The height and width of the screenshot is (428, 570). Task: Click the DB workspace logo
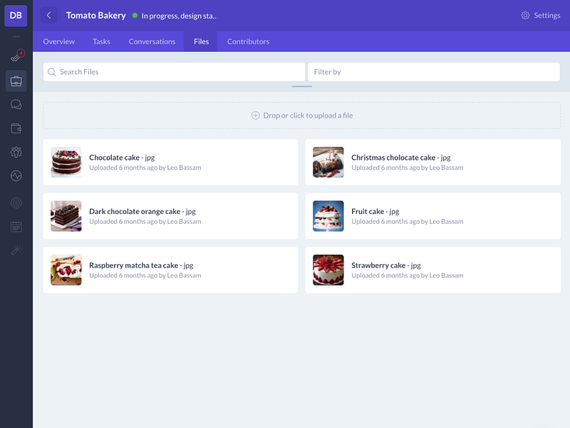tap(16, 16)
